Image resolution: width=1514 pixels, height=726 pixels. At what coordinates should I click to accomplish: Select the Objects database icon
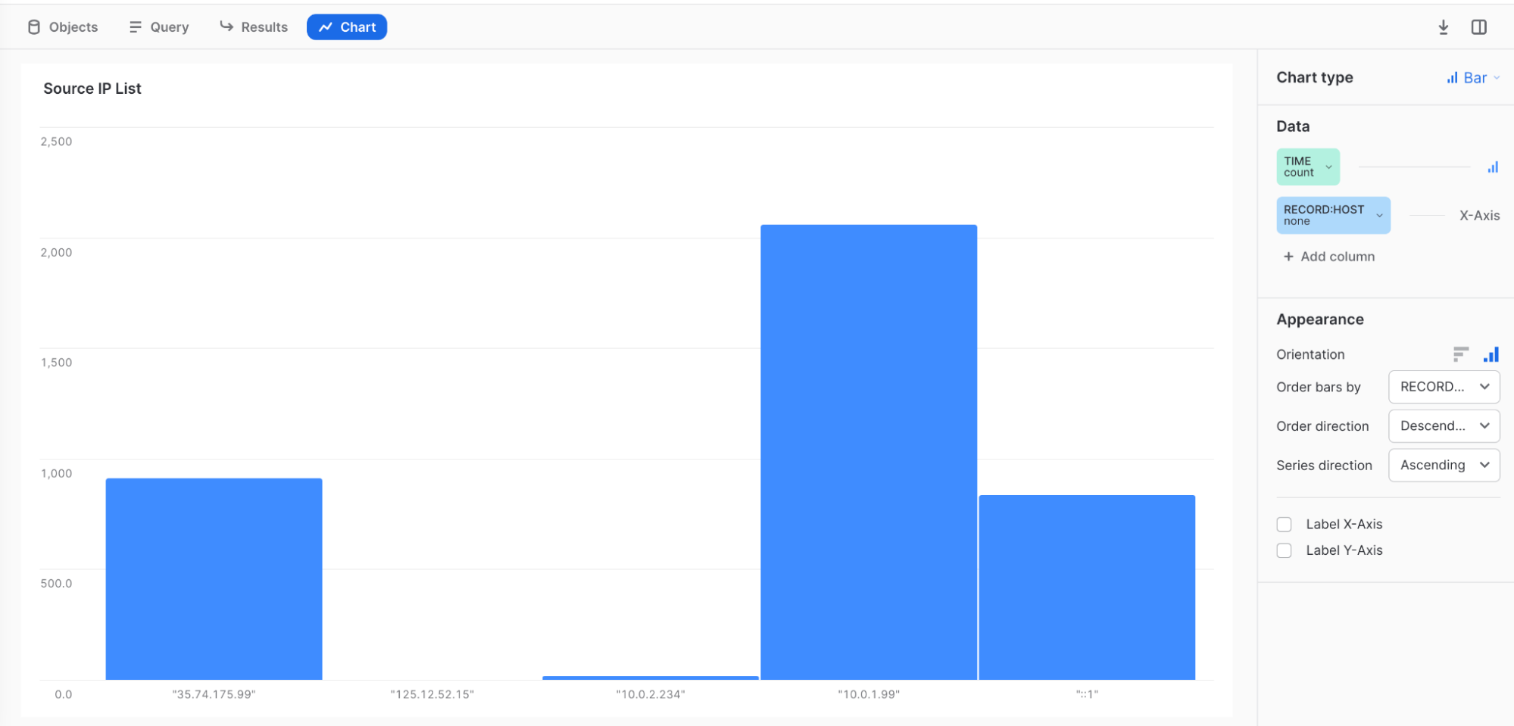point(34,26)
